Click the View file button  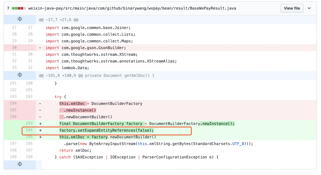pyautogui.click(x=292, y=8)
